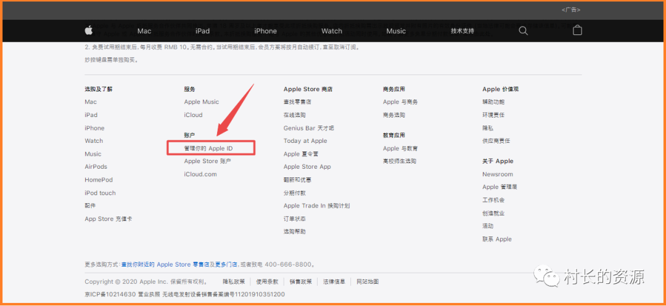Open 隐私政策 in the bottom bar
The width and height of the screenshot is (666, 306).
234,281
